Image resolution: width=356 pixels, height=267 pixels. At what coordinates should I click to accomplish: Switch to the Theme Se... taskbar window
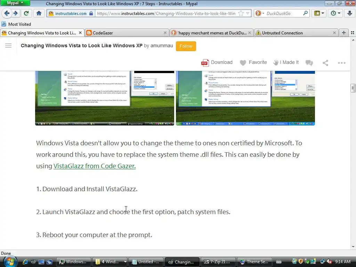click(254, 262)
